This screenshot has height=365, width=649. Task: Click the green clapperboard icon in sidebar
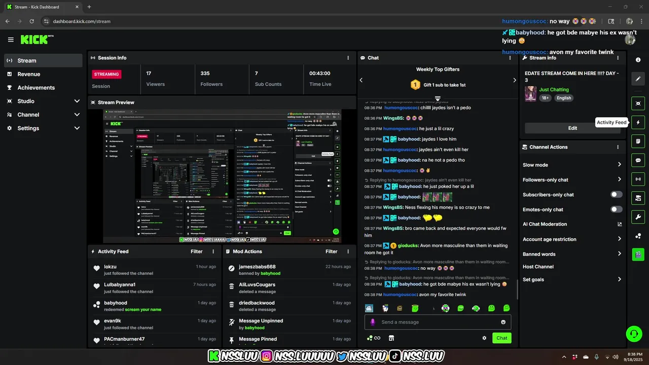638,254
